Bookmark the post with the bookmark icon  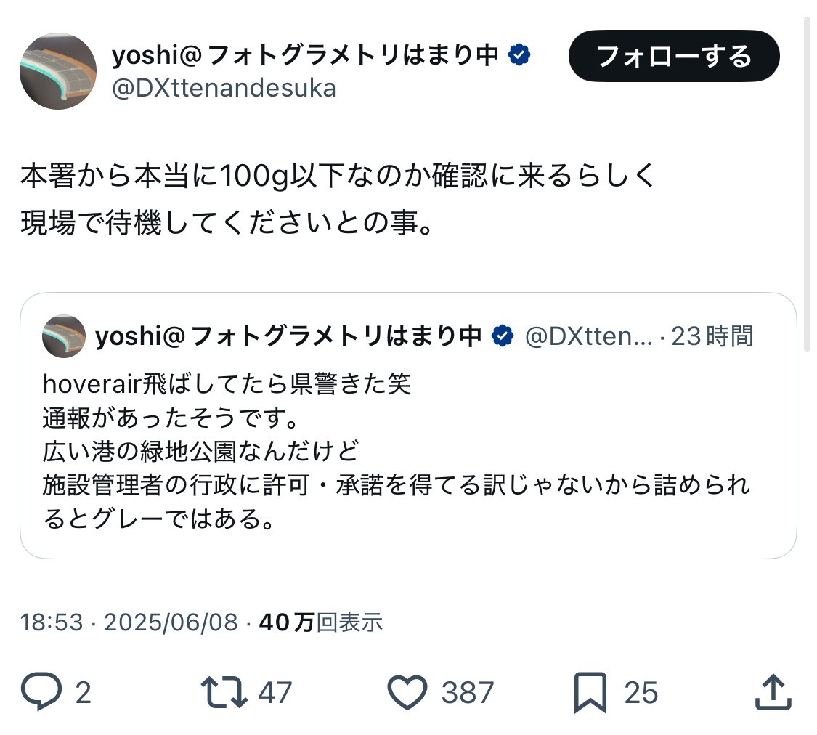pos(590,692)
